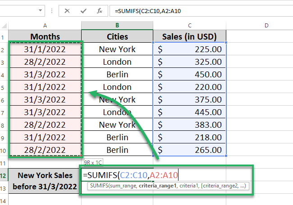Select column B header
Viewport: 293px width, 205px height.
(x=117, y=25)
